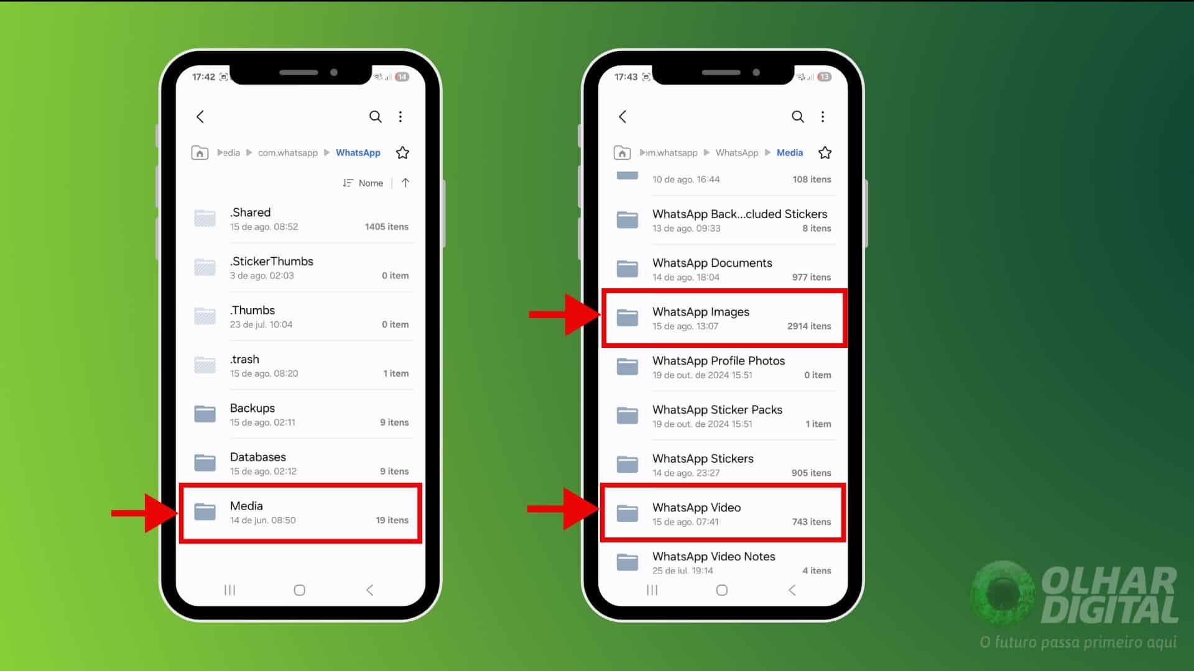Tap the back arrow in right phone header
Screen dimensions: 1194x671
pos(622,116)
